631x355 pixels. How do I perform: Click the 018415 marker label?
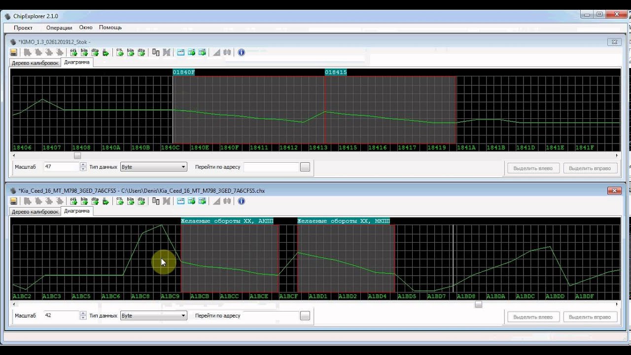336,72
